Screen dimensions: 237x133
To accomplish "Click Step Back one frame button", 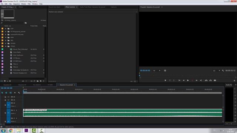I will click(x=184, y=81).
